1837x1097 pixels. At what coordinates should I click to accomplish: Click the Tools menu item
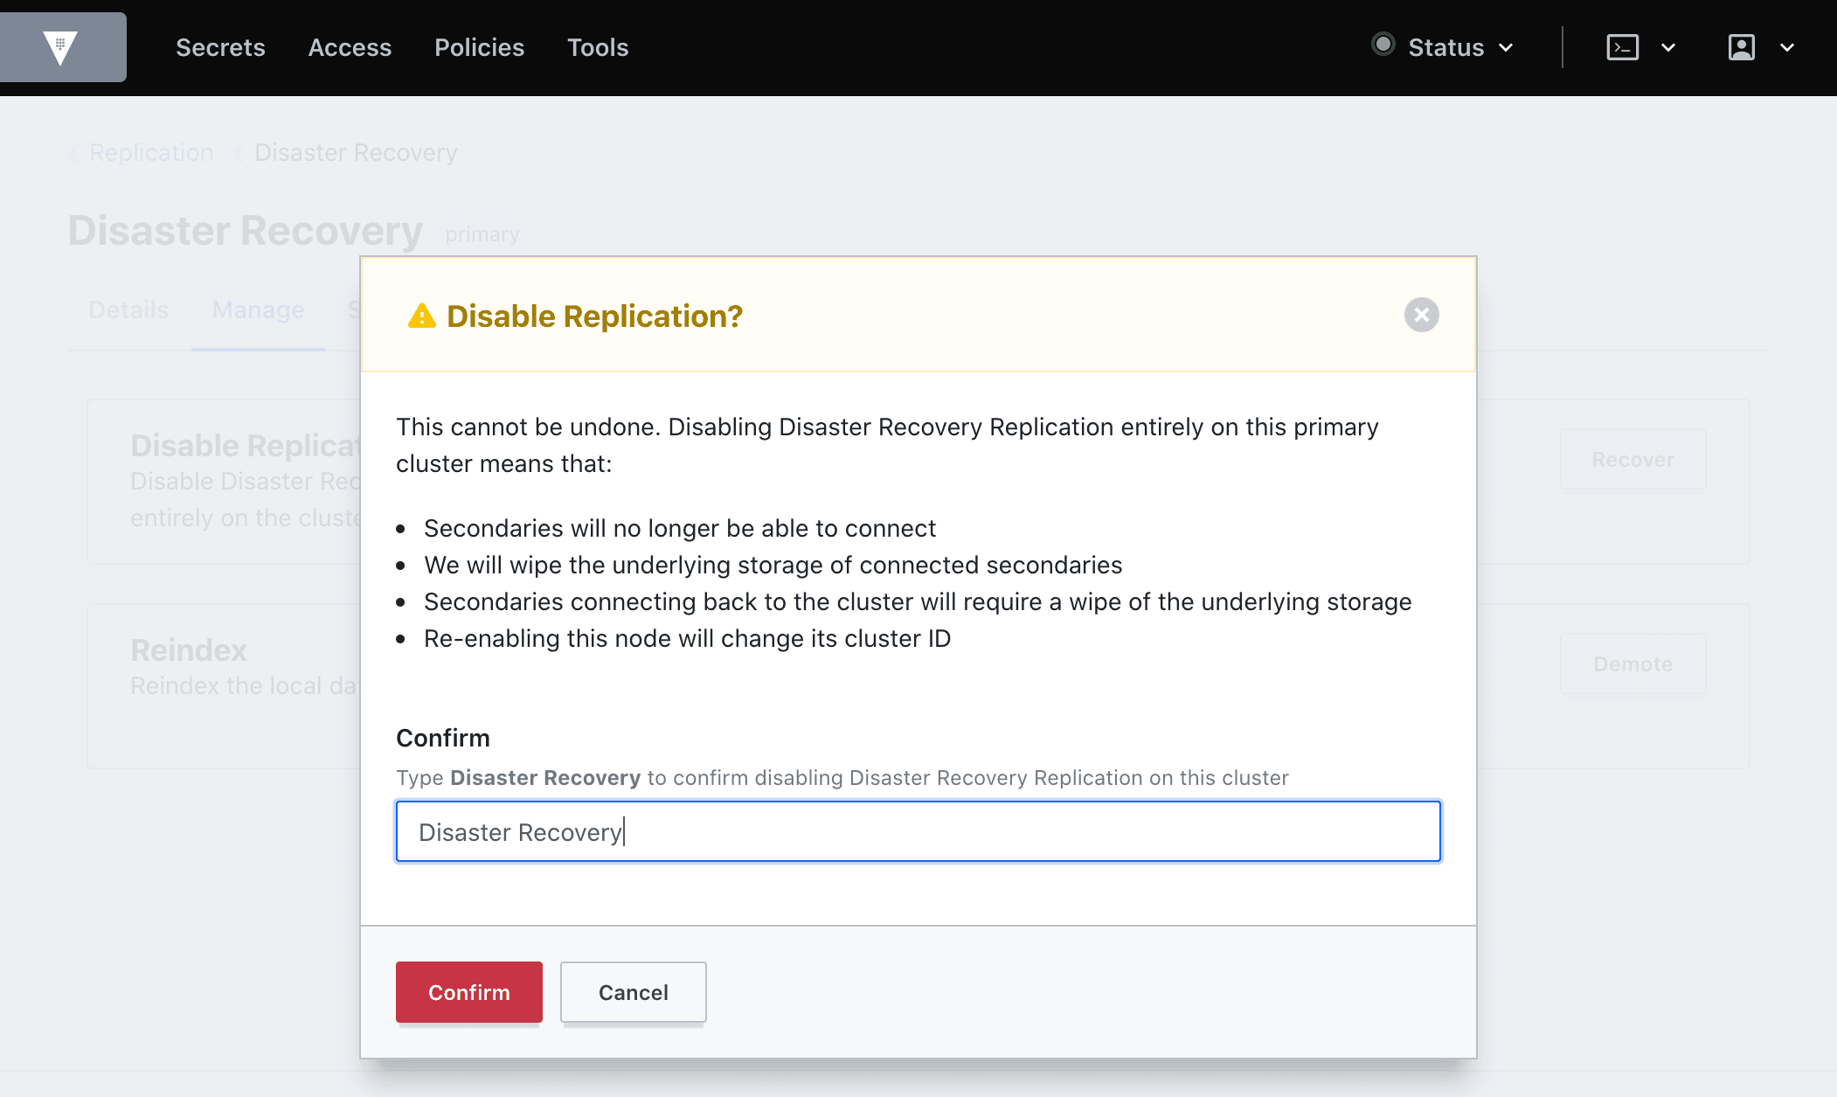point(597,47)
